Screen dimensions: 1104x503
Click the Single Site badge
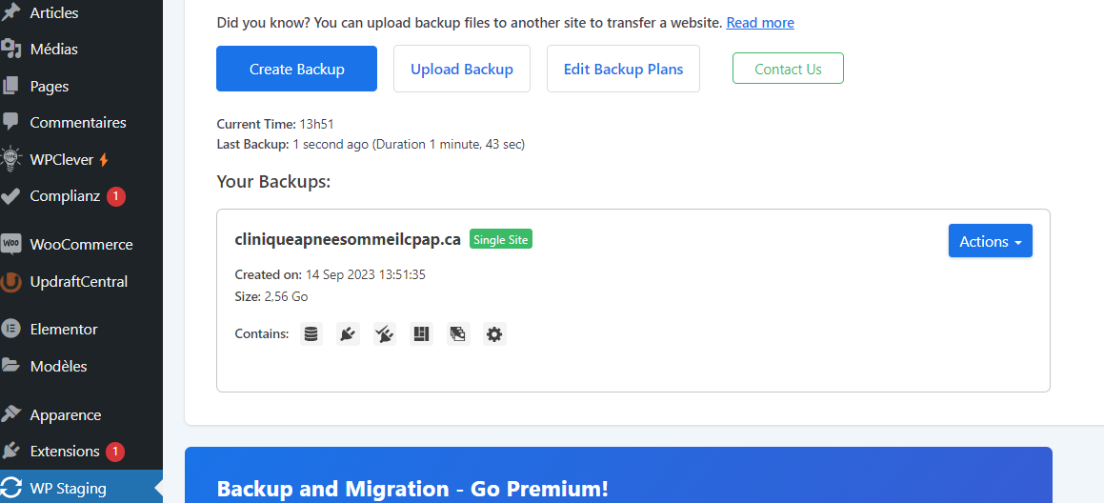coord(501,239)
